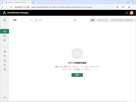This screenshot has height=102, width=136.
Task: Open the tab search dropdown arrow
Action: (x=2, y=2)
